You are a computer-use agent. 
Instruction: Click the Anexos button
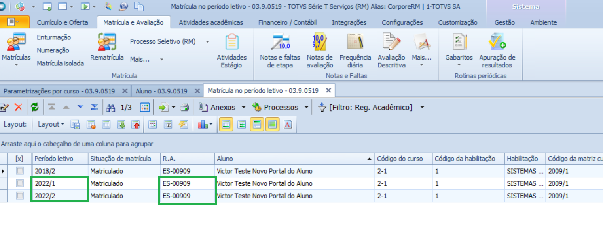tap(217, 107)
